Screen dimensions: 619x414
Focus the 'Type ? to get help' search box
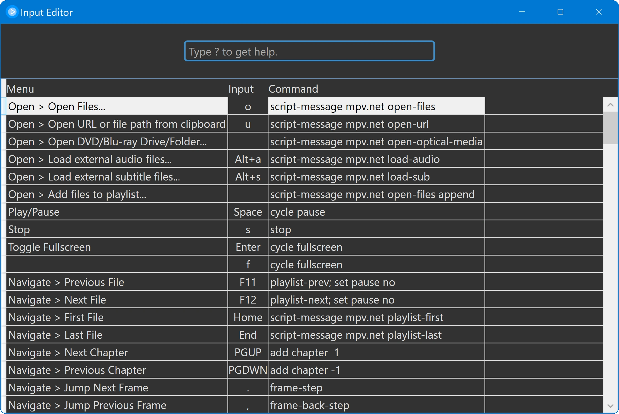(309, 51)
